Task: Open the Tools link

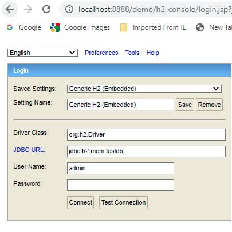Action: (x=132, y=53)
